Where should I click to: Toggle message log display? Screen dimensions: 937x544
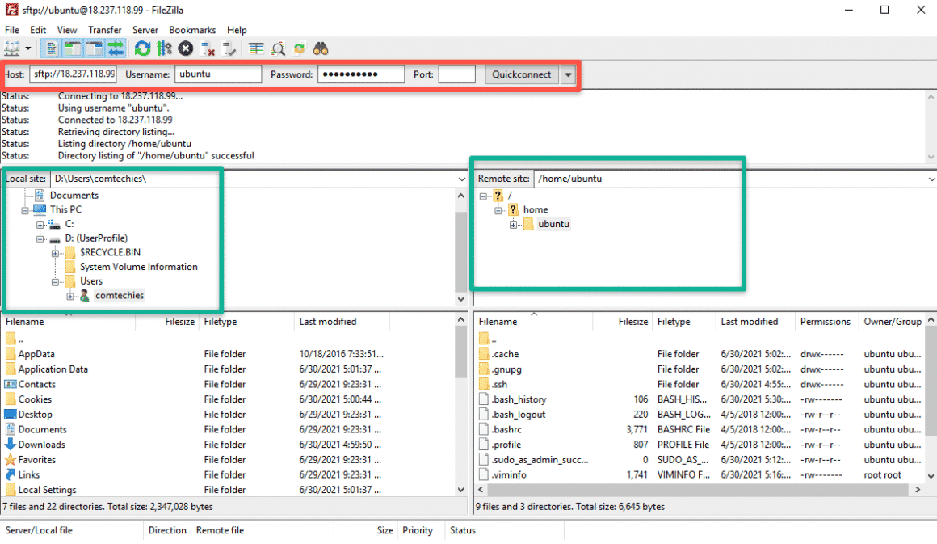[52, 49]
